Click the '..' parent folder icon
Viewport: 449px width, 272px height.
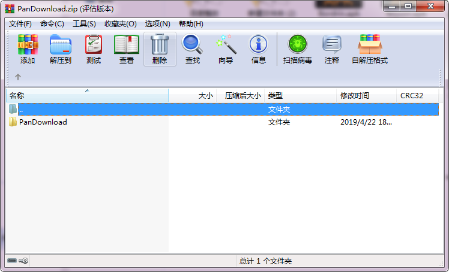tap(13, 109)
